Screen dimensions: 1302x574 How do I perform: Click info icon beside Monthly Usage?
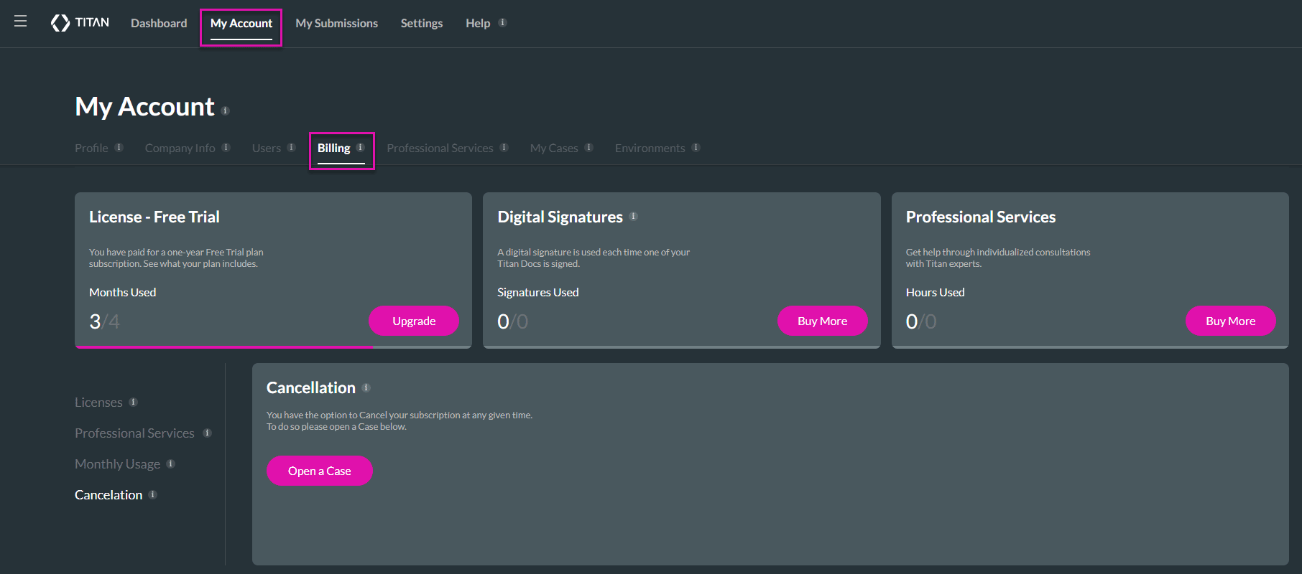(170, 464)
